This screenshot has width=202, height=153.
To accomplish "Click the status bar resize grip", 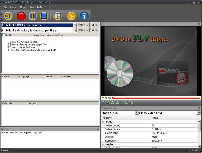I will click(x=200, y=151).
